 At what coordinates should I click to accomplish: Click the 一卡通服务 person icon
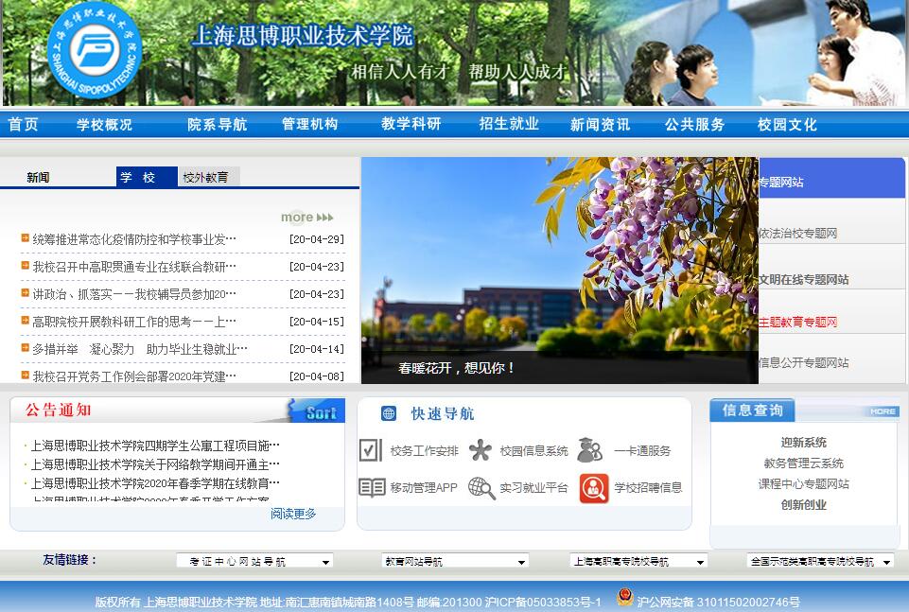[x=590, y=450]
